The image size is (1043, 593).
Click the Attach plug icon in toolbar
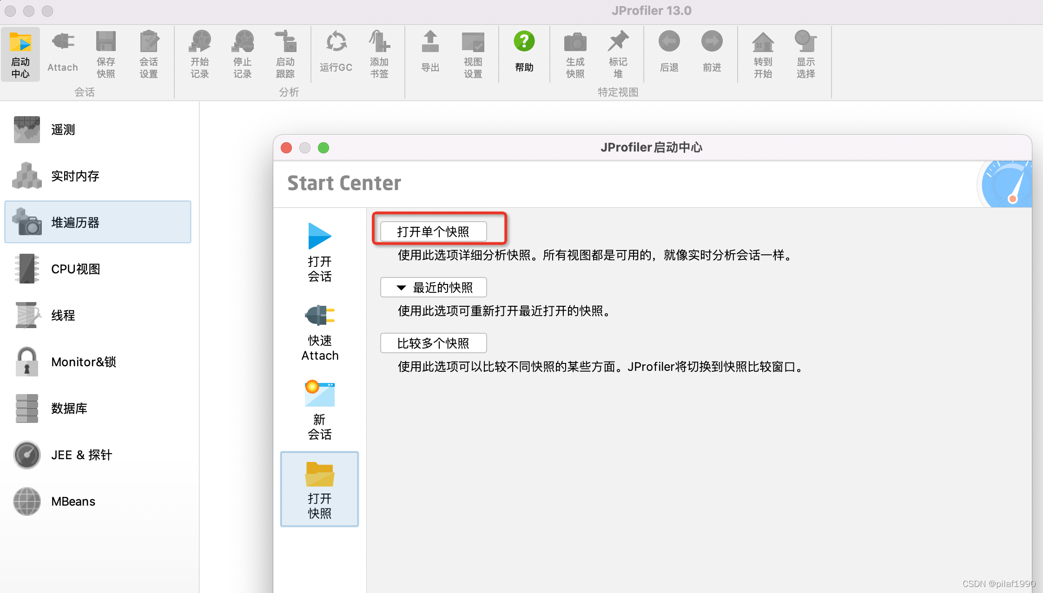tap(63, 42)
